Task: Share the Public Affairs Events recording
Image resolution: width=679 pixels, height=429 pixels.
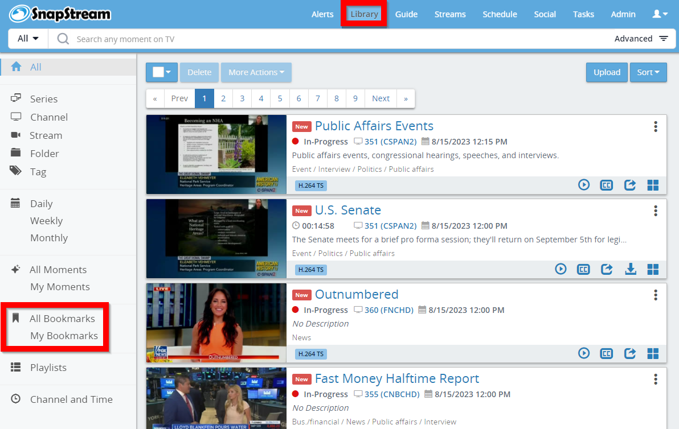Action: 629,185
